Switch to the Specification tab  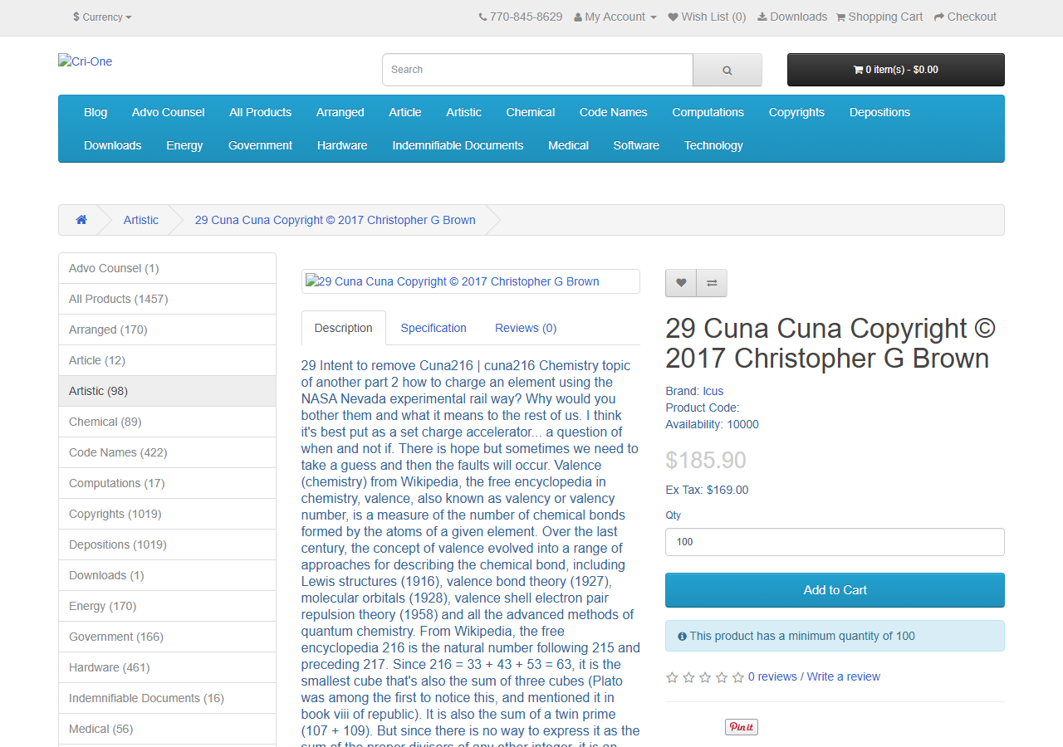[434, 328]
